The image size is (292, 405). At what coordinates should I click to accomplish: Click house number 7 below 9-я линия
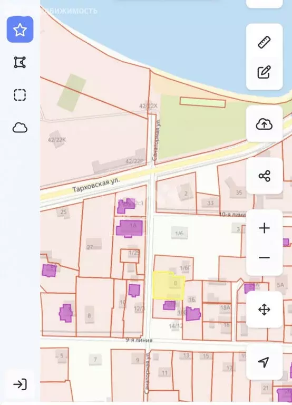coord(95,359)
